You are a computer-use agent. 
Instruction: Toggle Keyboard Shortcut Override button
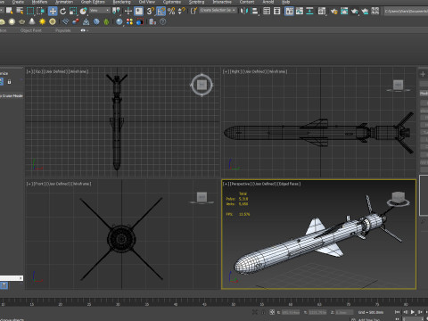tap(139, 12)
